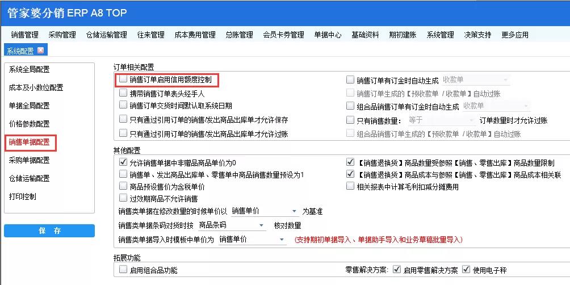Open the 采购管理 menu
Image resolution: width=570 pixels, height=285 pixels.
click(62, 35)
